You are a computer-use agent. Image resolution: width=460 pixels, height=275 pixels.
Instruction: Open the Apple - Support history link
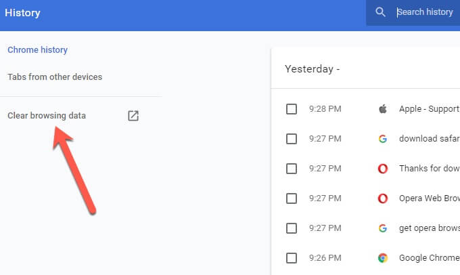click(x=429, y=109)
